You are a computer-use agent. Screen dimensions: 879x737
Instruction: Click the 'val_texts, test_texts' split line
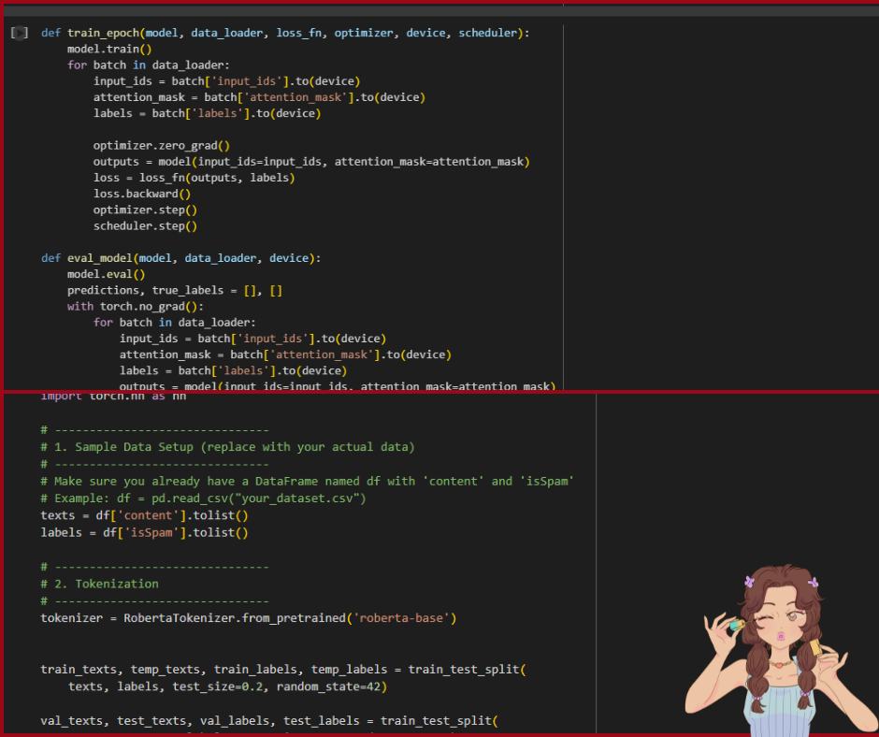tap(269, 721)
